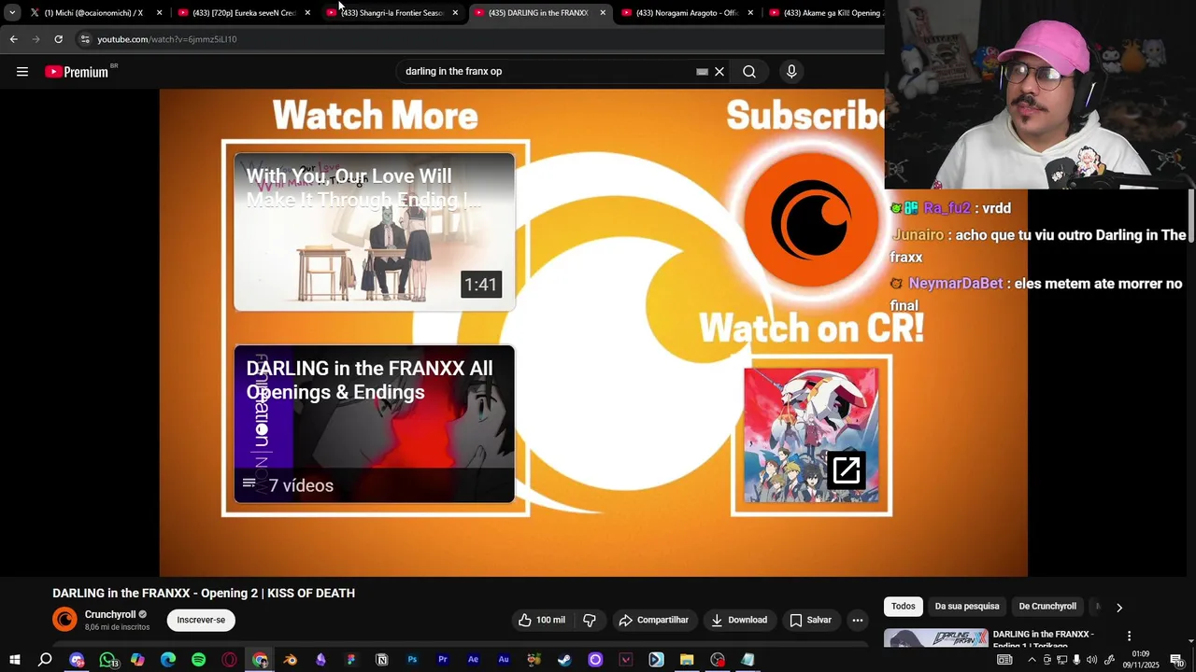Viewport: 1196px width, 672px height.
Task: Open Premiere Pro from taskbar
Action: point(443,660)
